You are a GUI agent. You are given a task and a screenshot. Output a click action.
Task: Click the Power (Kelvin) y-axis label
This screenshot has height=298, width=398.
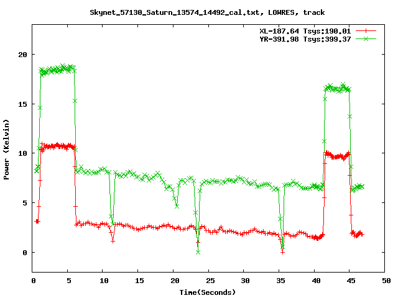point(6,150)
